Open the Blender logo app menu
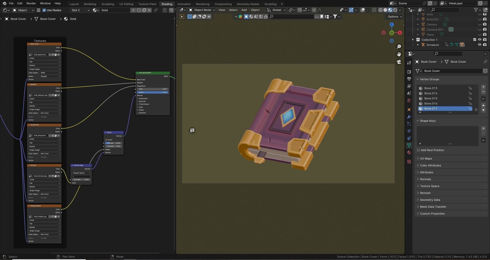This screenshot has width=490, height=260. click(x=4, y=3)
